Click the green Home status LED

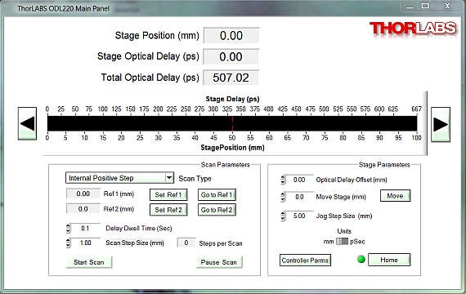[361, 259]
